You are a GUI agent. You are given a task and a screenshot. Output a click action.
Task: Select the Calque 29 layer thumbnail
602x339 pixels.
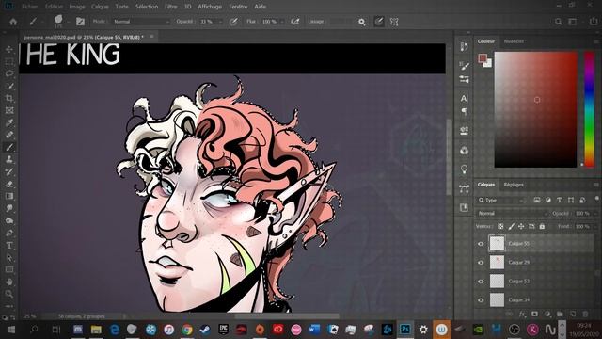click(x=497, y=263)
